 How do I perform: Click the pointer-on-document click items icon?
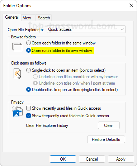click(x=17, y=73)
